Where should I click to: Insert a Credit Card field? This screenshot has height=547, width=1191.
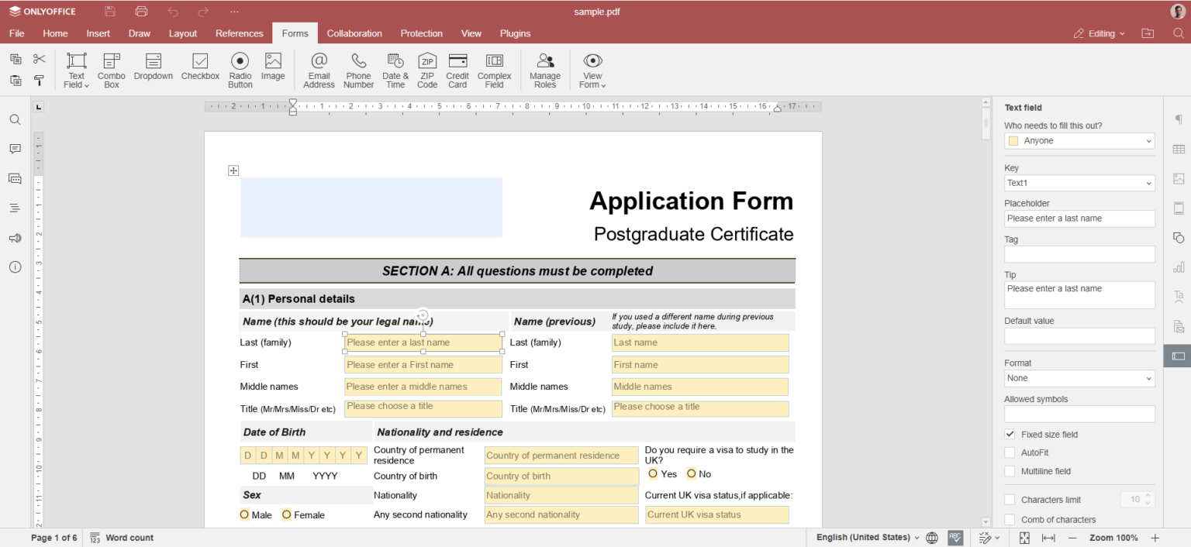(x=457, y=70)
